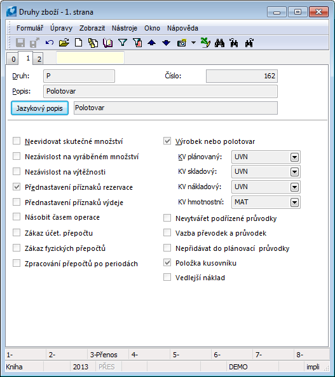This screenshot has width=335, height=377.
Task: Click 2013 in the status bar
Action: (x=81, y=367)
